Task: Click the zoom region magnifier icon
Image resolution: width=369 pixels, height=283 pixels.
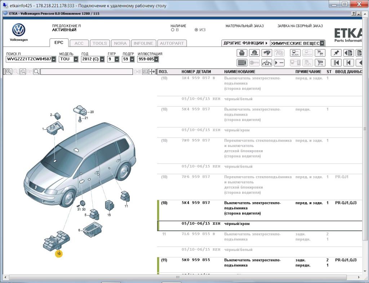Action: pos(23,71)
